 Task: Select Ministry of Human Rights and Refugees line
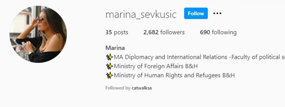(x=170, y=75)
